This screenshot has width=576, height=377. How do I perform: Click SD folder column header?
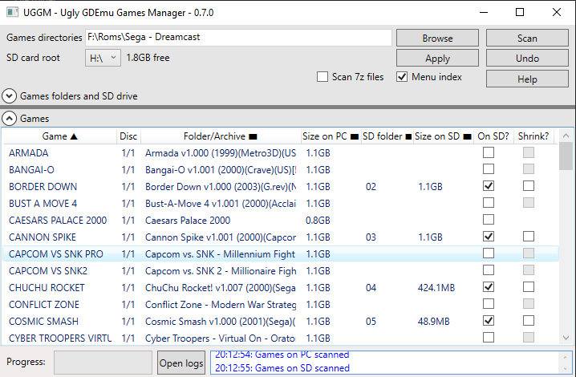point(387,136)
